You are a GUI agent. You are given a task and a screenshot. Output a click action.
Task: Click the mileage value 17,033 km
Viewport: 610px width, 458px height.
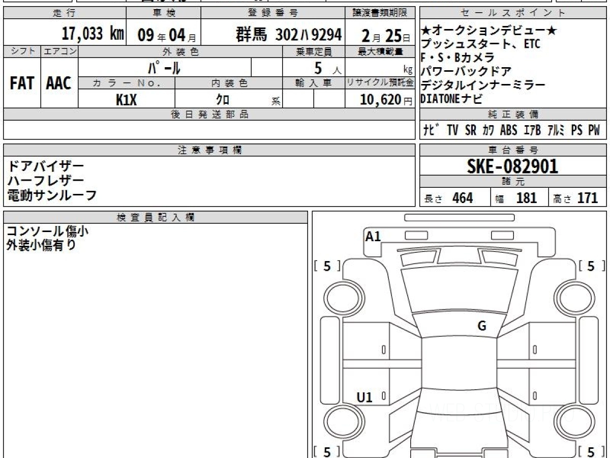click(x=93, y=35)
